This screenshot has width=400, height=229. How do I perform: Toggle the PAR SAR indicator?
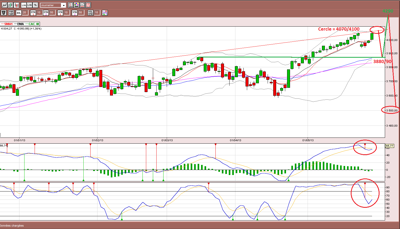(x=11, y=13)
